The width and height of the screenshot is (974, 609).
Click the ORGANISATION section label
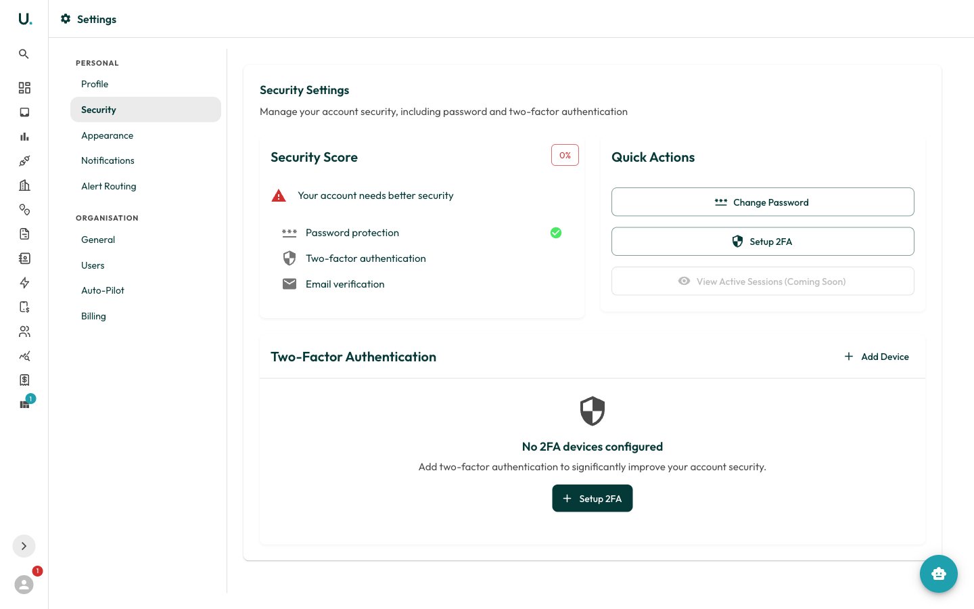coord(107,218)
